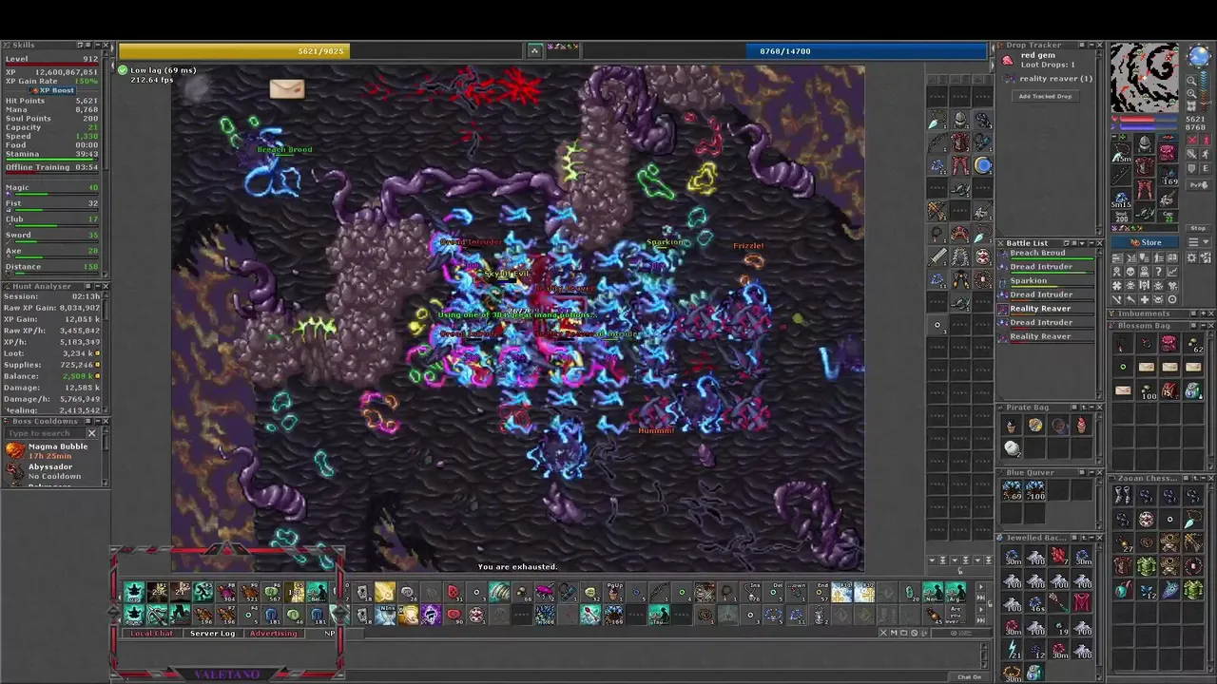The height and width of the screenshot is (684, 1217).
Task: Collapse the Blossom Bag panel
Action: tap(1204, 326)
